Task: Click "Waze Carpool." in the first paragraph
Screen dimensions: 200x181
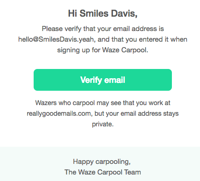Action: coord(125,50)
